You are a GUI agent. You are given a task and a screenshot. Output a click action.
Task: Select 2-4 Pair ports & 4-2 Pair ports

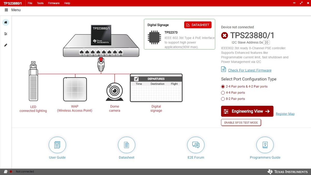(223, 86)
